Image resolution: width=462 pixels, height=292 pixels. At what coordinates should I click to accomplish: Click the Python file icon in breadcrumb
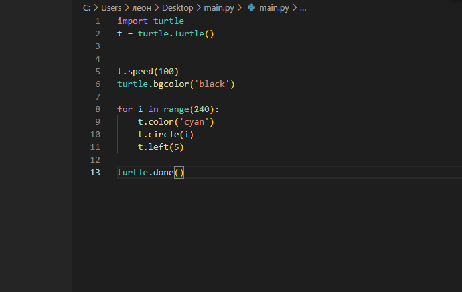pyautogui.click(x=252, y=7)
